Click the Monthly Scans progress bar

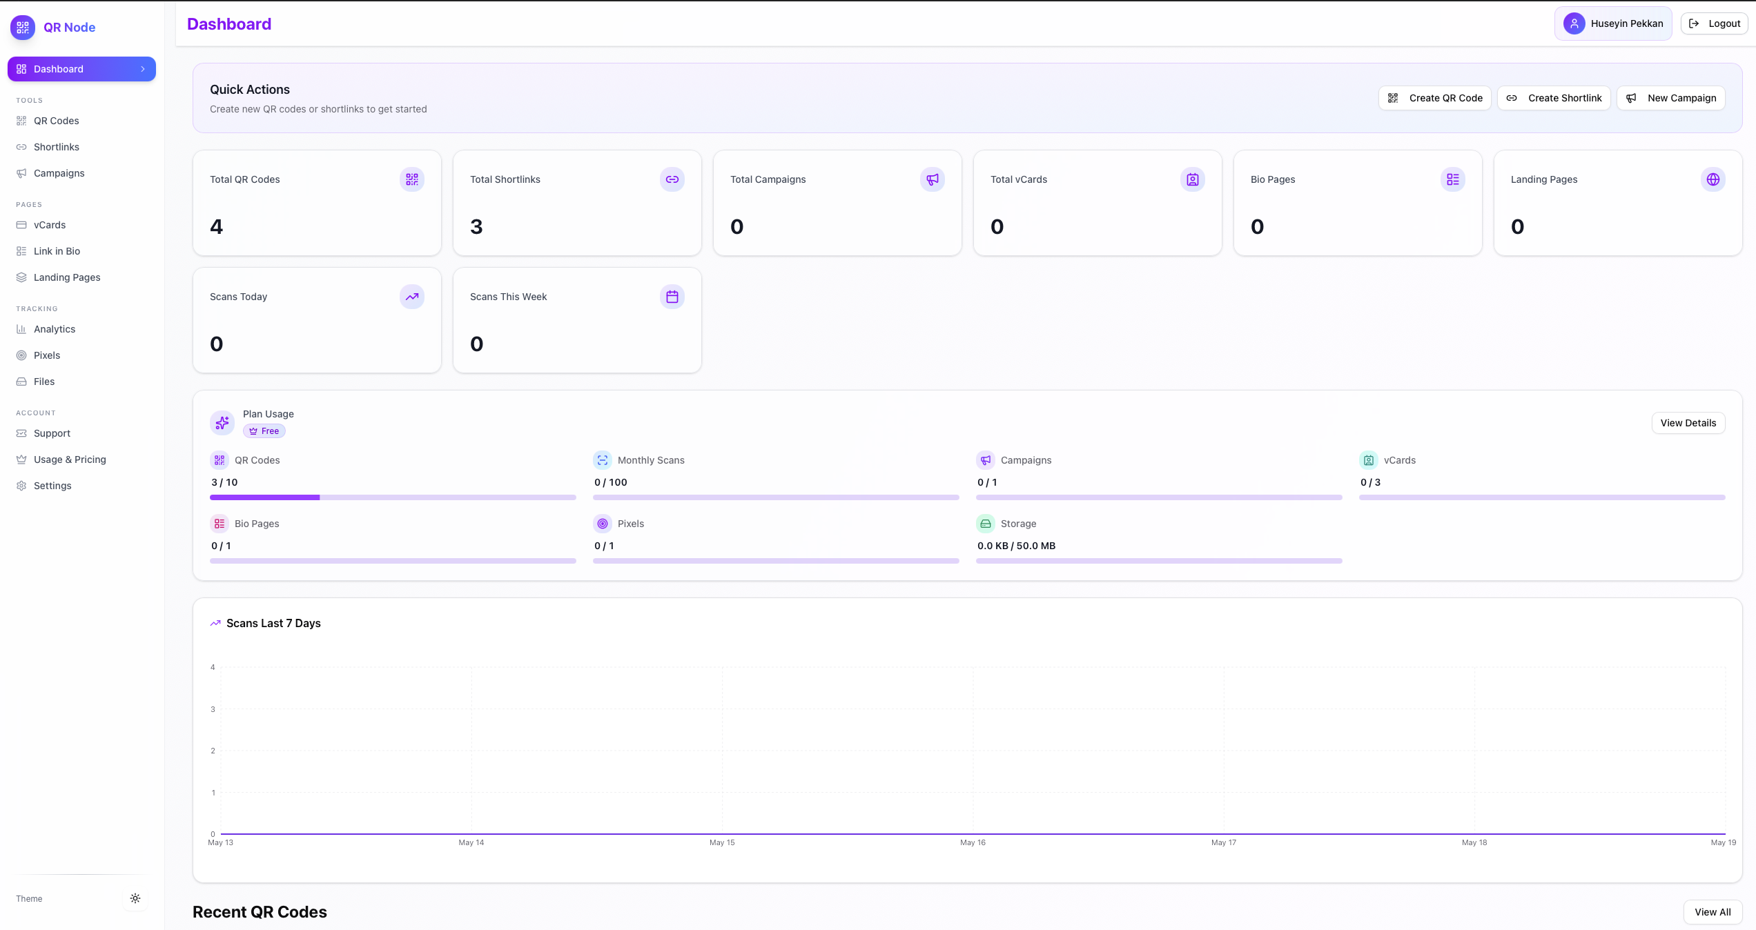point(776,497)
